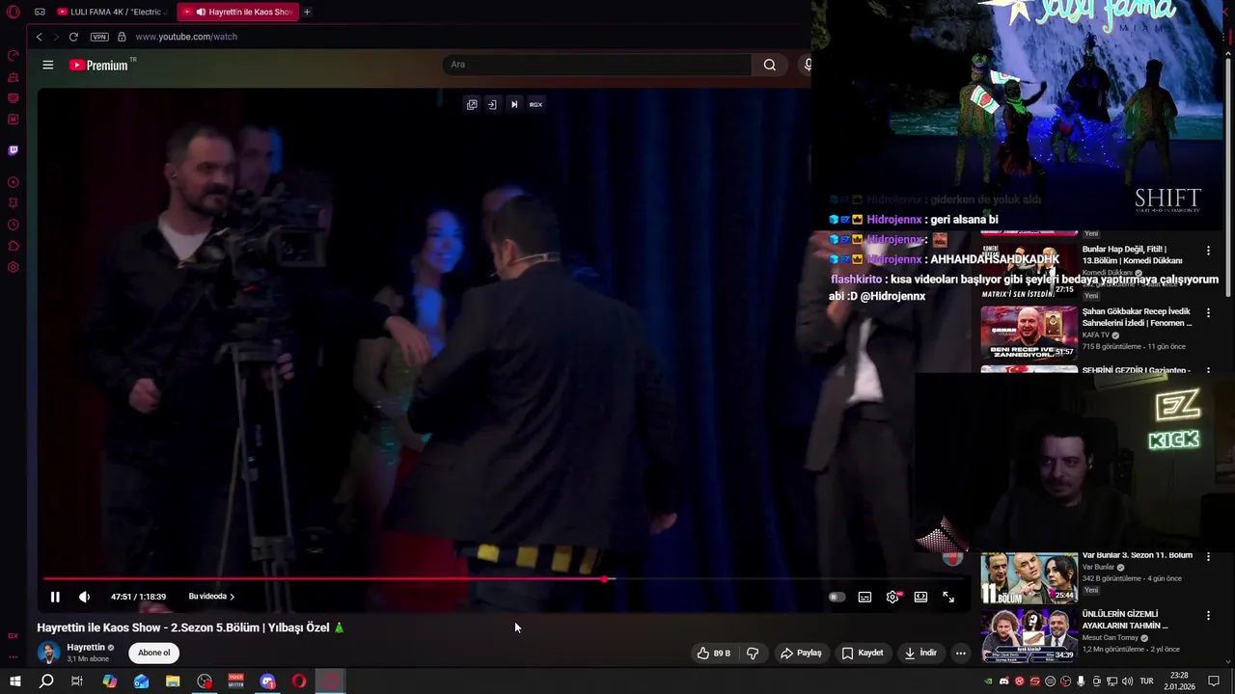
Task: Click the video exit arrow overlay icon
Action: point(492,104)
